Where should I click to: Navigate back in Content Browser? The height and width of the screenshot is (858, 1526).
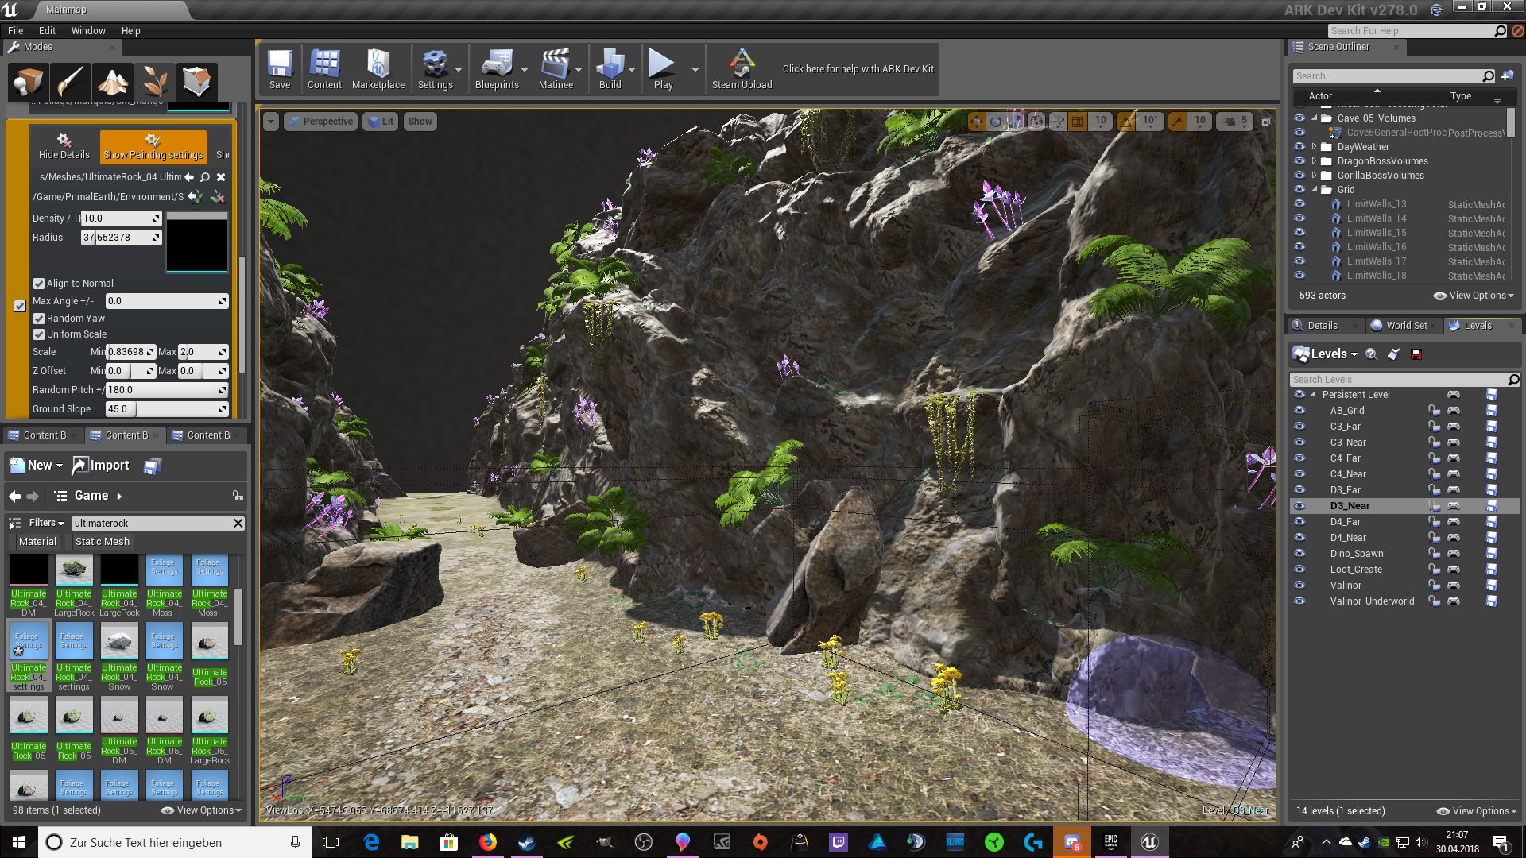15,497
